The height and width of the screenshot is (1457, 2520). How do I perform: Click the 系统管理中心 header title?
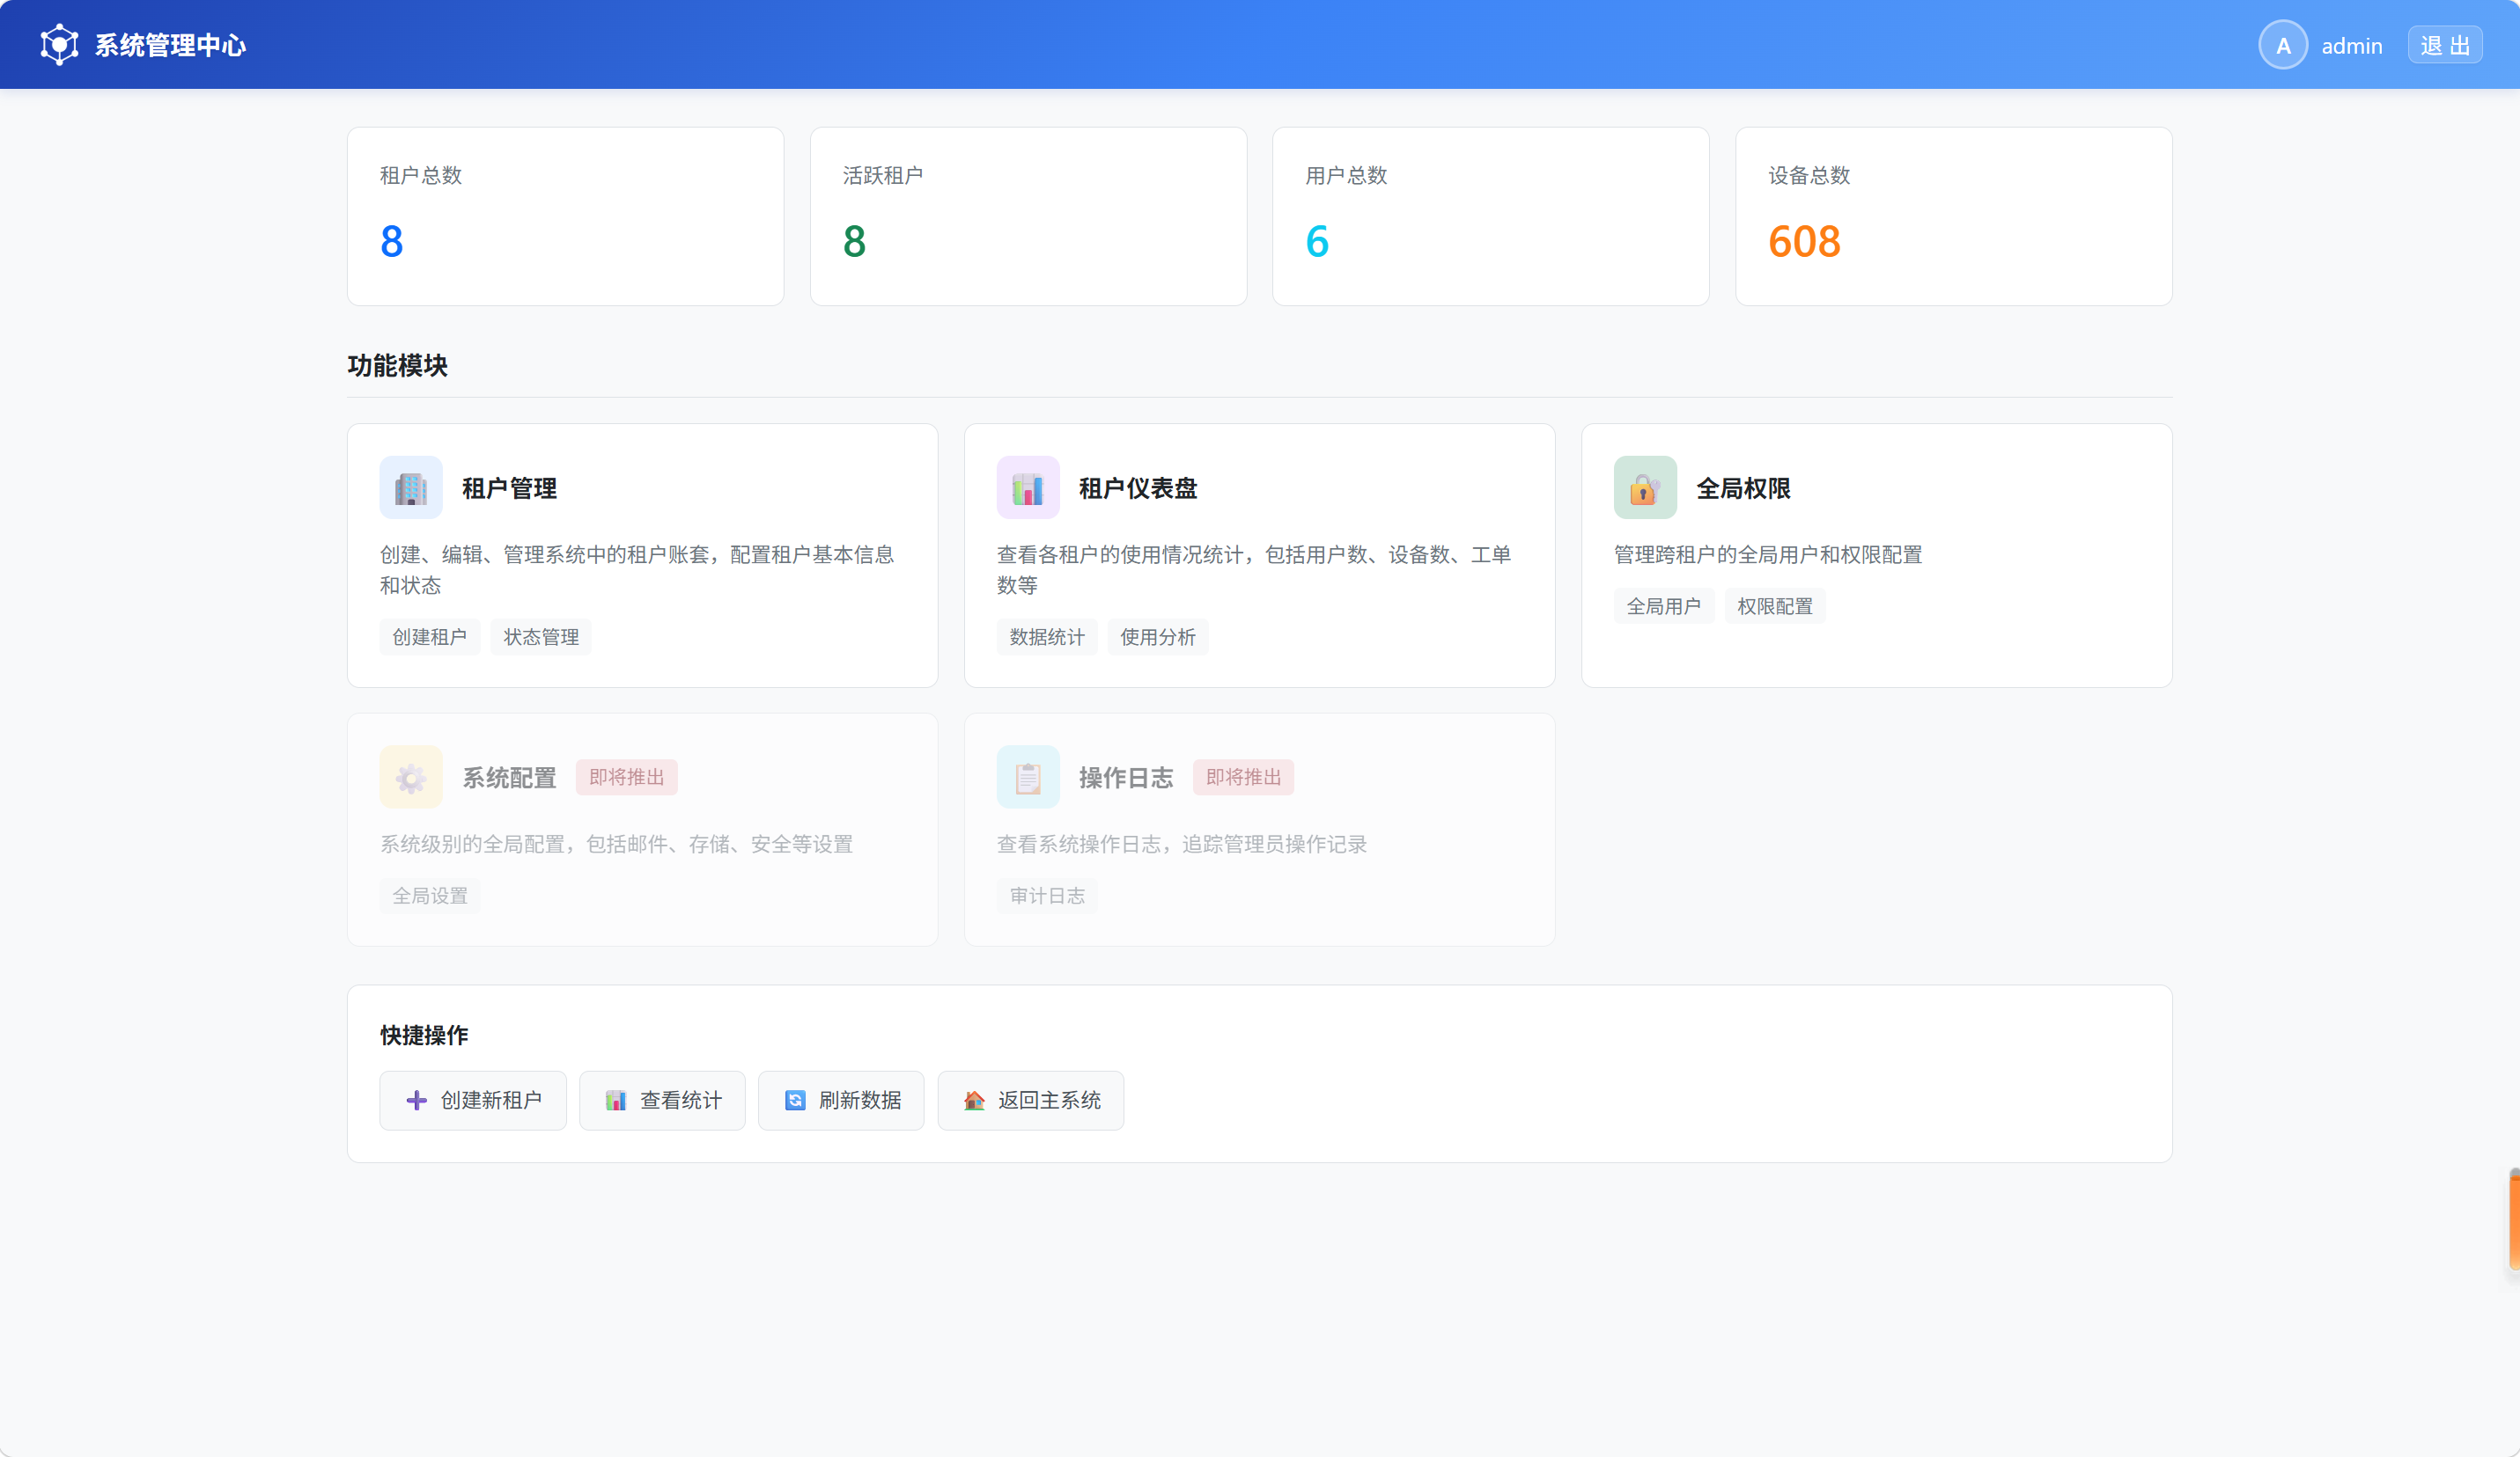171,45
